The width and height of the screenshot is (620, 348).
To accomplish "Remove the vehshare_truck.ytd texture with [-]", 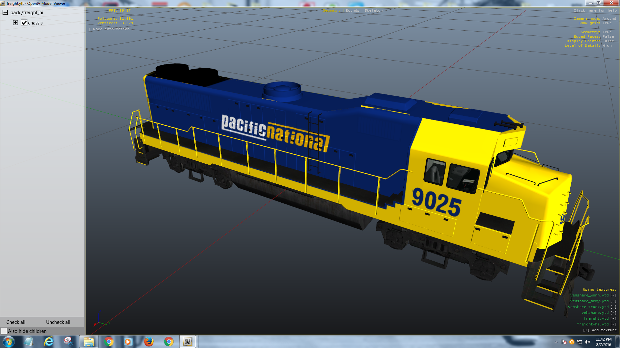I will (x=613, y=307).
